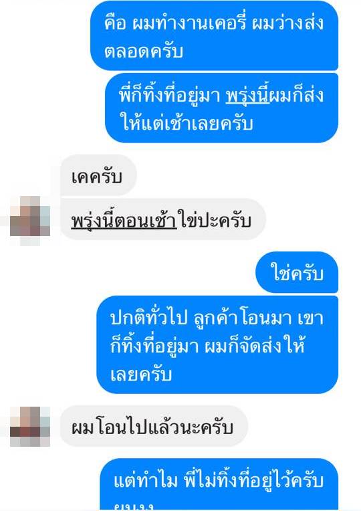Click "ผมก็จัดส่งให้" in the long blue message
The image size is (361, 511).
pos(255,346)
